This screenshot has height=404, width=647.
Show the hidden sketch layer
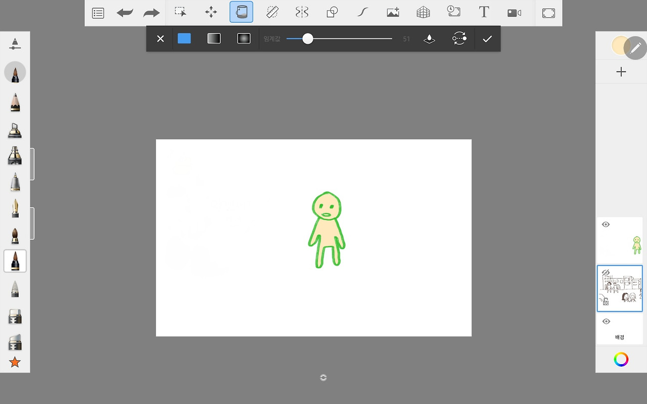click(x=606, y=273)
